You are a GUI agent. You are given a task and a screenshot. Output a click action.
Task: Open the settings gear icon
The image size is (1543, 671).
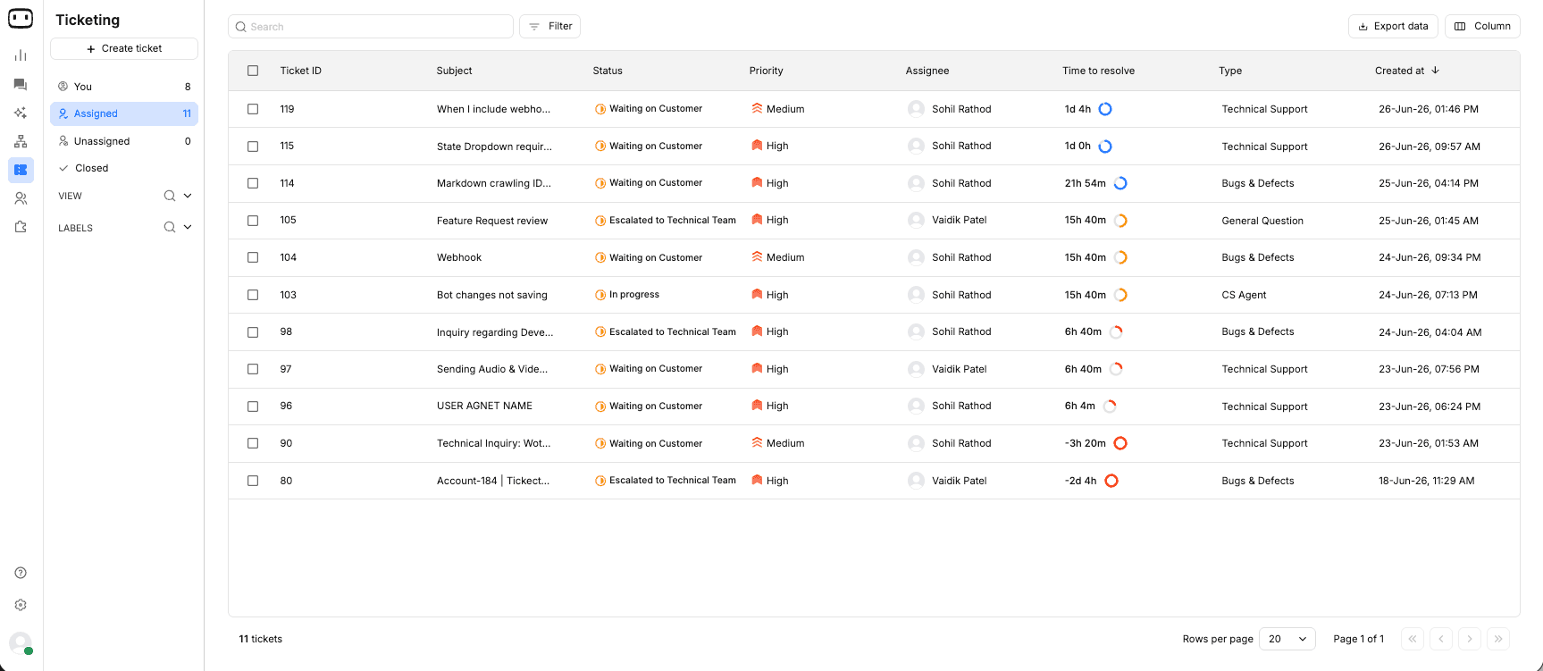[21, 605]
